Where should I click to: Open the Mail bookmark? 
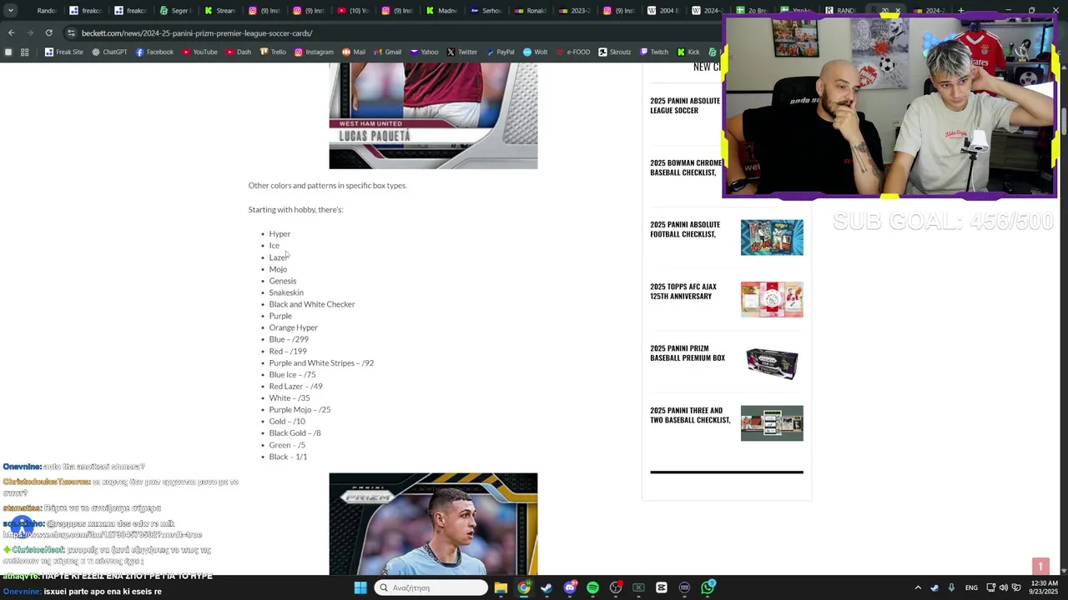353,52
